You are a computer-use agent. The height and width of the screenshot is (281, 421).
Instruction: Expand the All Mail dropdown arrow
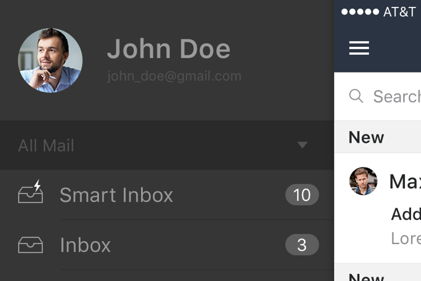coord(302,145)
